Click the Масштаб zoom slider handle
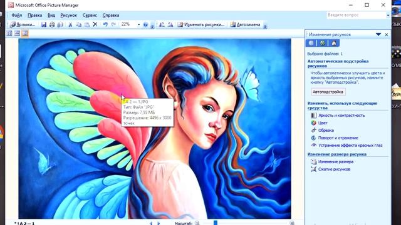401x225 pixels. (216, 223)
